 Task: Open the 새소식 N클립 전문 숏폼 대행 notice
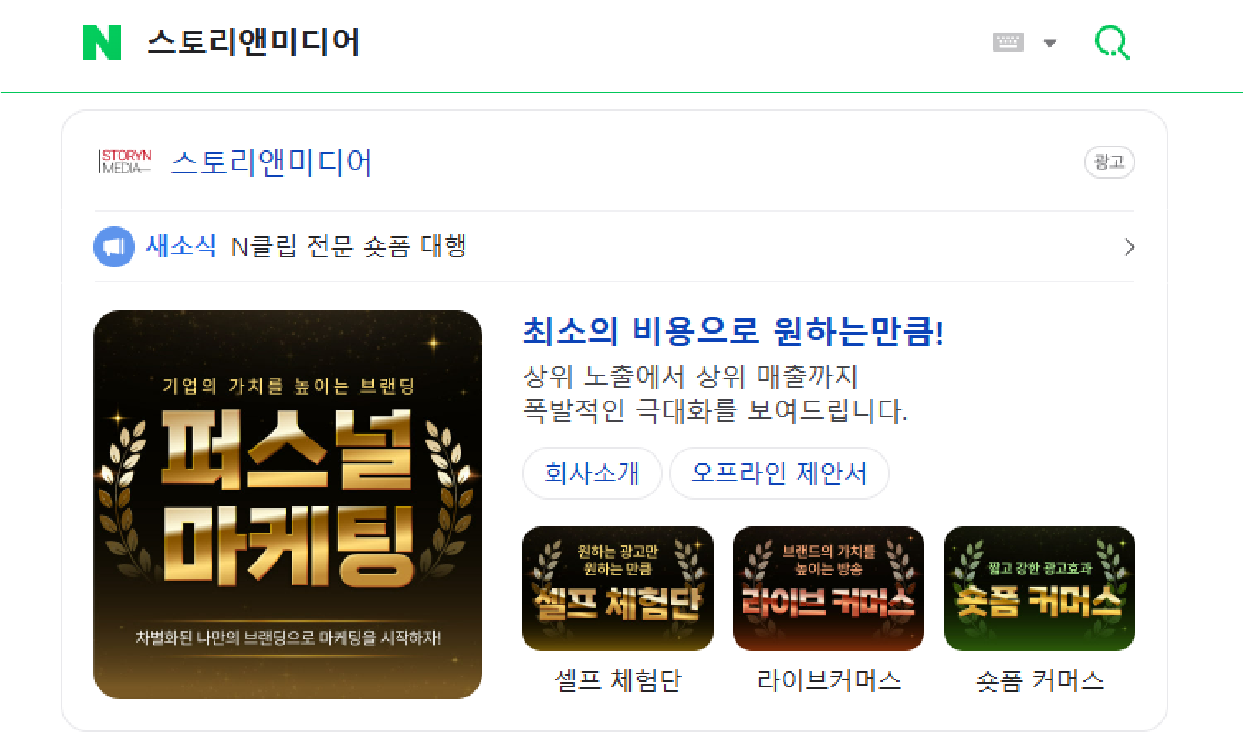pos(307,246)
